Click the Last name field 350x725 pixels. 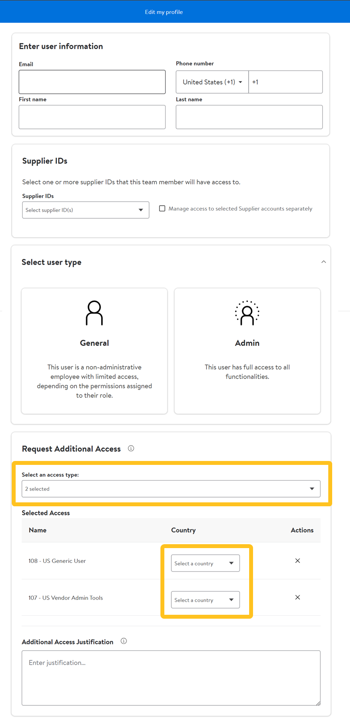pos(249,117)
